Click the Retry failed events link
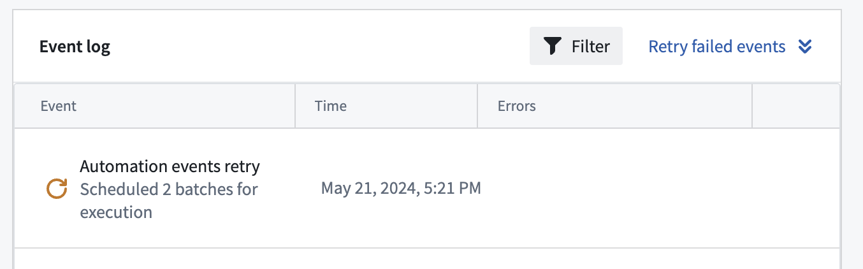 coord(717,46)
